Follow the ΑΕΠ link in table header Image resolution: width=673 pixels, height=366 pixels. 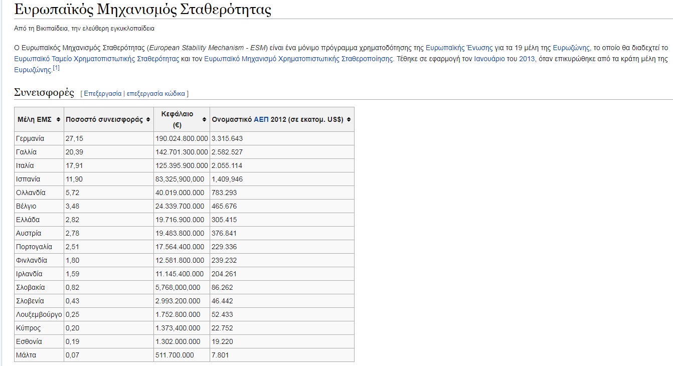tap(261, 120)
